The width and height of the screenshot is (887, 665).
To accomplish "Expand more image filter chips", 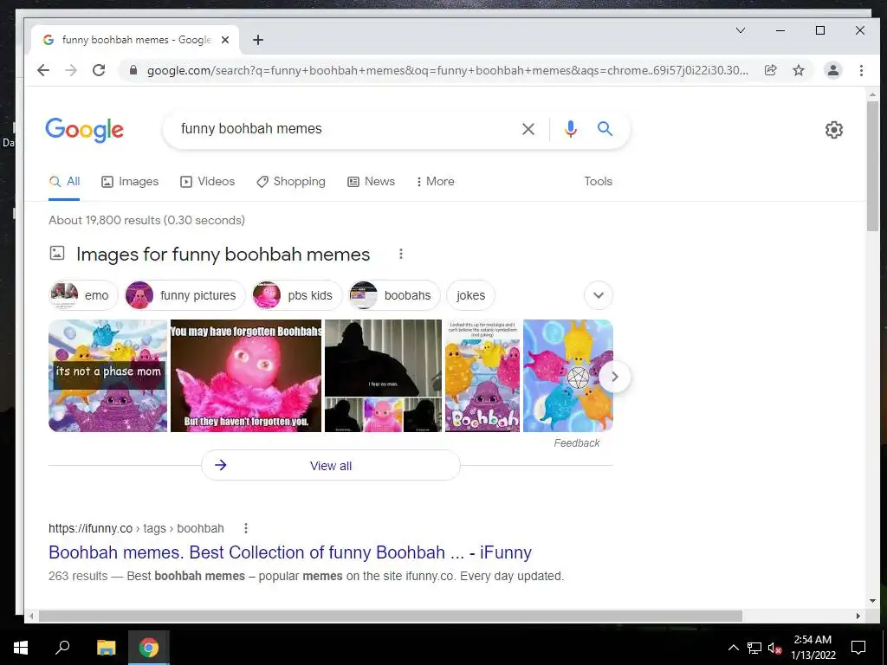I will [598, 295].
